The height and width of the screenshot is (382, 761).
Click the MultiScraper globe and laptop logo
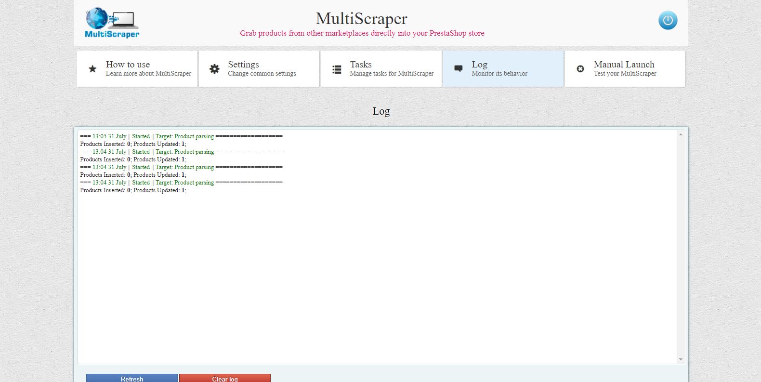[x=112, y=23]
